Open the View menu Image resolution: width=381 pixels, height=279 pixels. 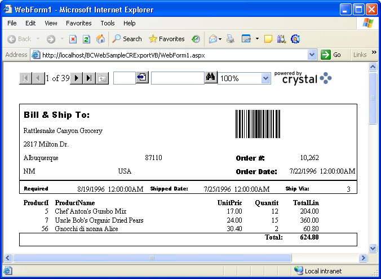coord(51,23)
